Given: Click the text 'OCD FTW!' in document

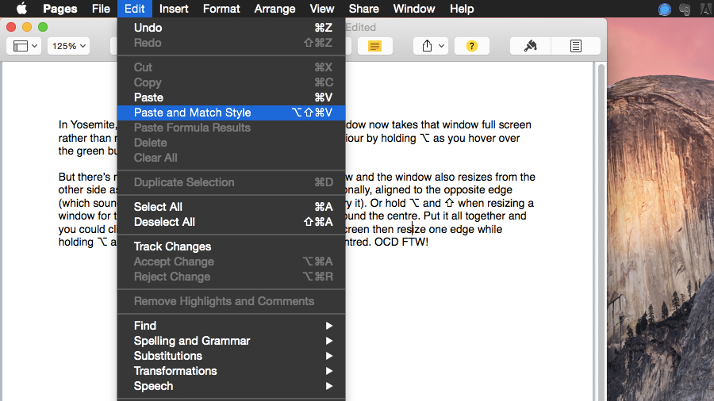Looking at the screenshot, I should click(x=401, y=242).
